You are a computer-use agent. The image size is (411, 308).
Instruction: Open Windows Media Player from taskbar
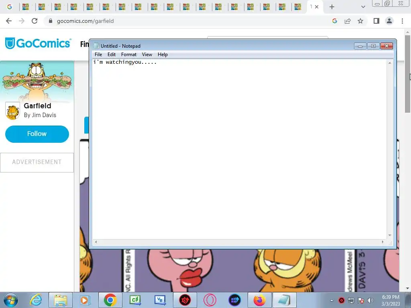click(85, 300)
